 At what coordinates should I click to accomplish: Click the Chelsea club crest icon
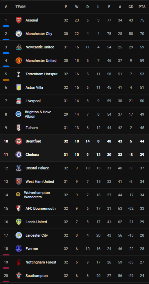point(19,155)
